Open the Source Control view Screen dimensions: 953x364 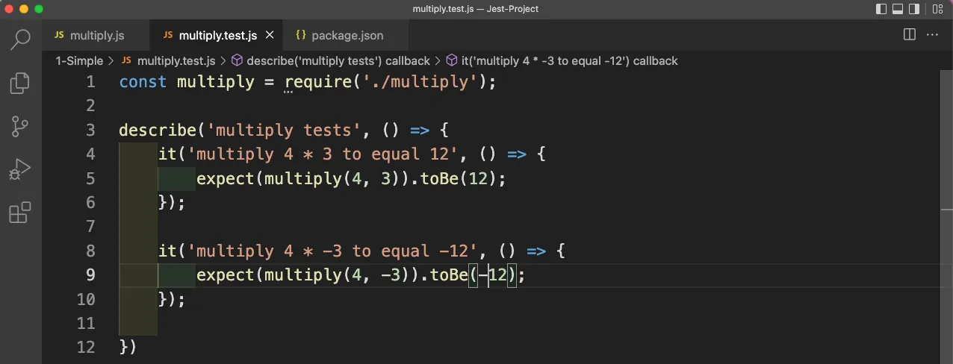20,127
